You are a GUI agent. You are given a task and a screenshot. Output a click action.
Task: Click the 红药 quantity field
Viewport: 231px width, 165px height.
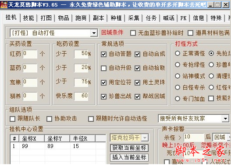point(30,54)
